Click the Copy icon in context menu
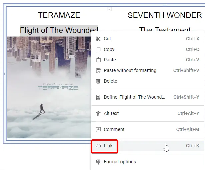The width and height of the screenshot is (205, 170). 98,50
